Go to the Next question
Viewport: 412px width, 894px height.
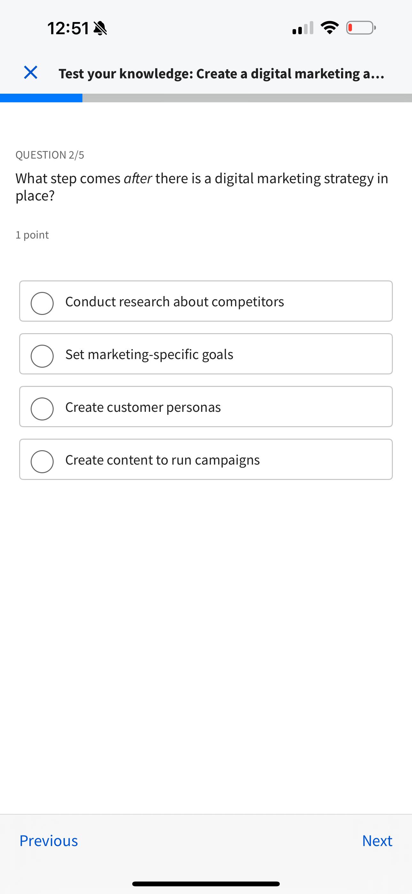pos(377,841)
